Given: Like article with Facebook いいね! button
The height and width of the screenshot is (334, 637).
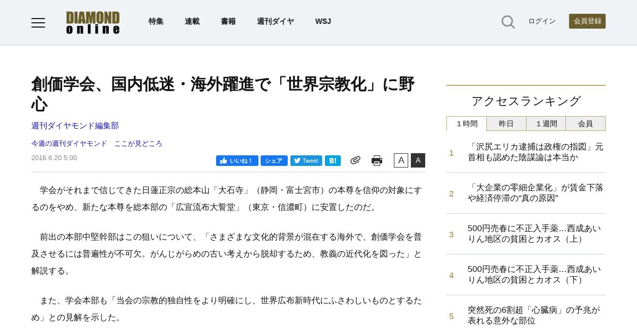Looking at the screenshot, I should (237, 161).
